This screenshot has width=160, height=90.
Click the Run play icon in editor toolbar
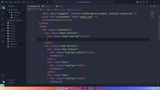point(151,6)
